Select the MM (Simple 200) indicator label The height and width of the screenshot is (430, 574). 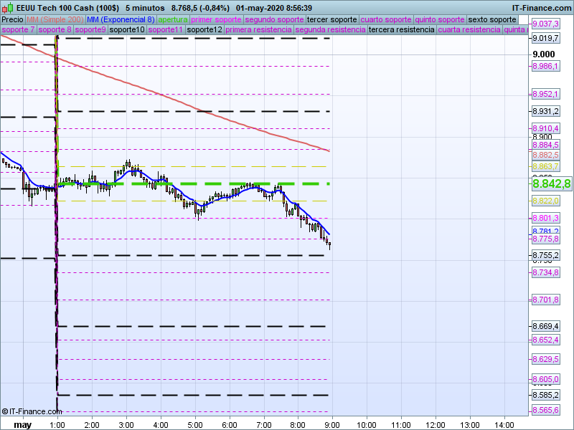pos(55,19)
